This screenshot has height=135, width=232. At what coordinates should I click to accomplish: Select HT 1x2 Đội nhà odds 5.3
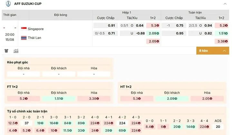tap(137, 99)
